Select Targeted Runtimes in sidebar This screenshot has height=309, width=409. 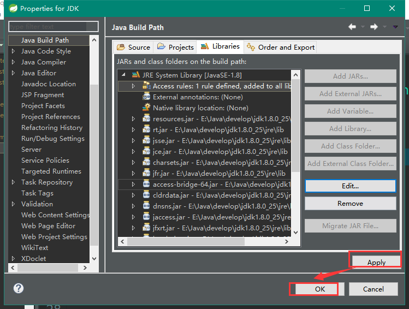51,171
